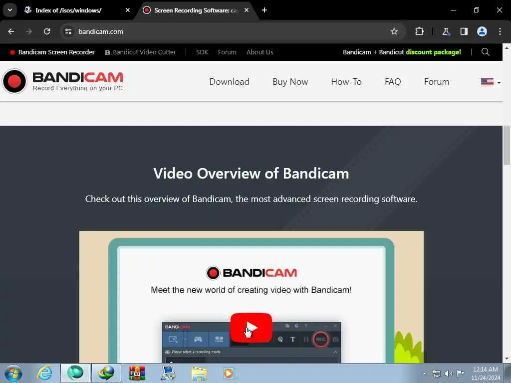Open Chrome three-dot menu
The height and width of the screenshot is (383, 511).
tap(500, 31)
